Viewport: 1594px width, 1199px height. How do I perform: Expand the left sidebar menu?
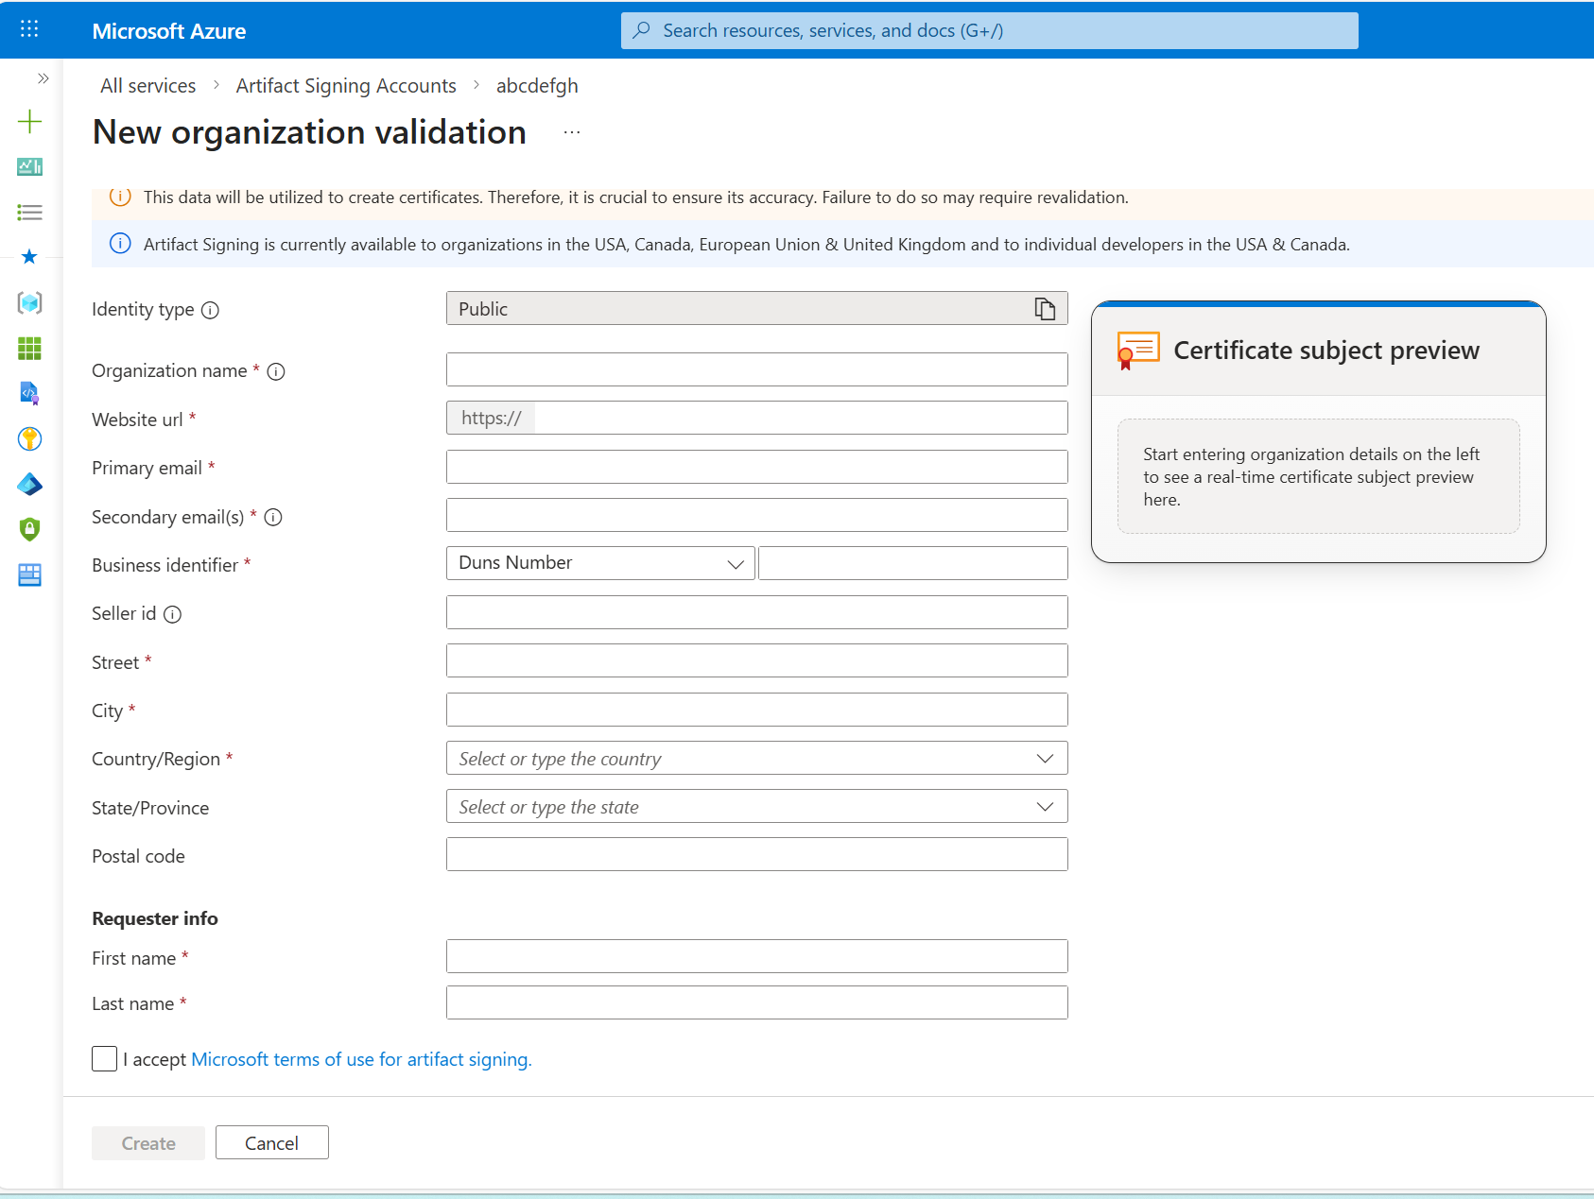point(43,78)
